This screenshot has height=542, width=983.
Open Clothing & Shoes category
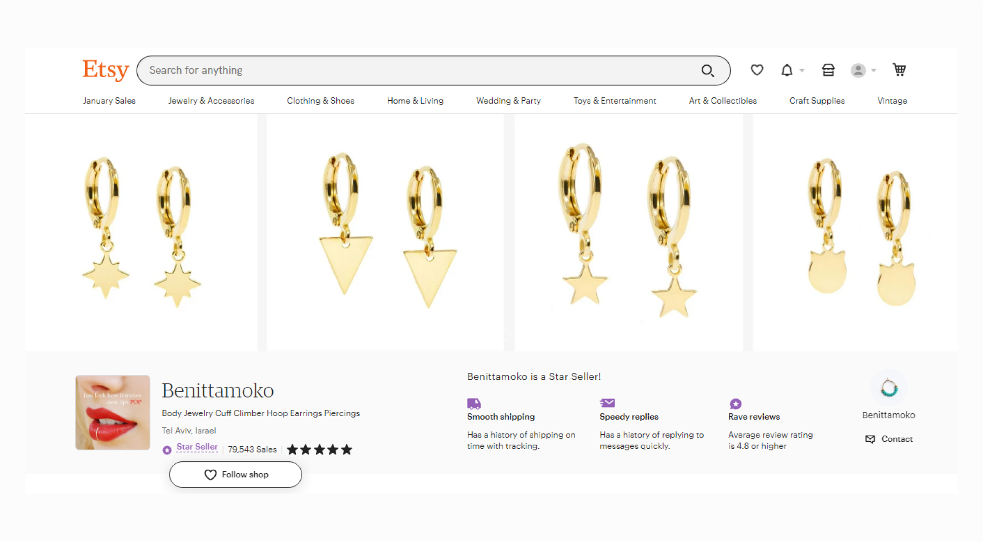pyautogui.click(x=320, y=101)
